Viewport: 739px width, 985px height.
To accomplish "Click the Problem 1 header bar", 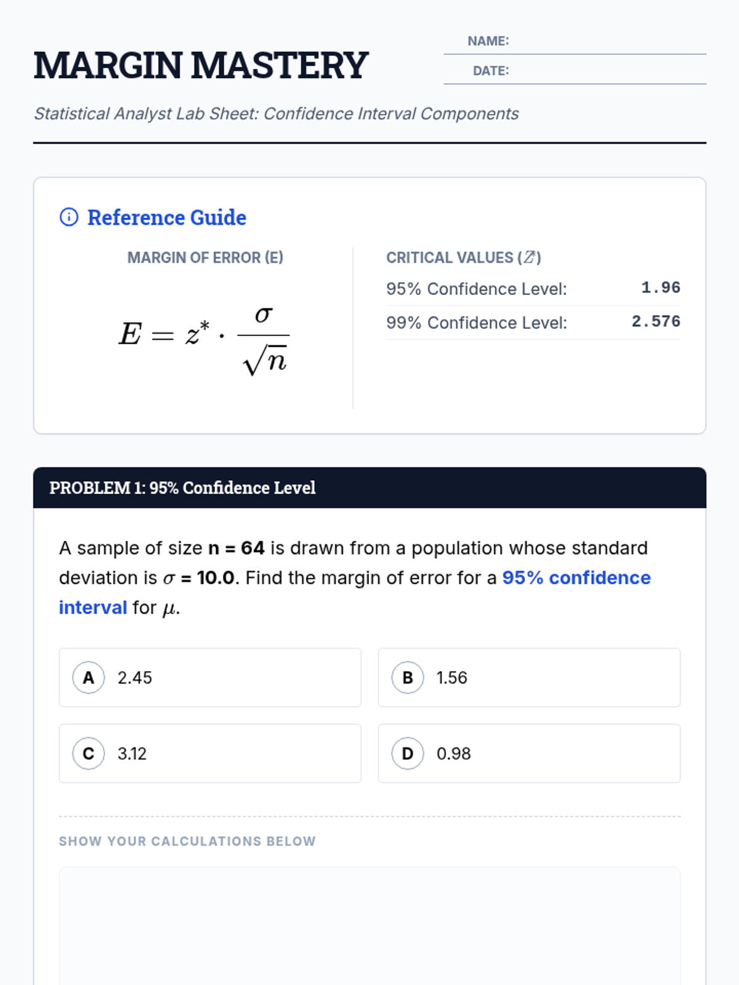I will tap(369, 488).
